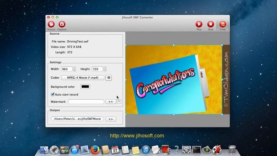This screenshot has width=277, height=156.
Task: Click the Length value 372
Action: click(x=70, y=52)
